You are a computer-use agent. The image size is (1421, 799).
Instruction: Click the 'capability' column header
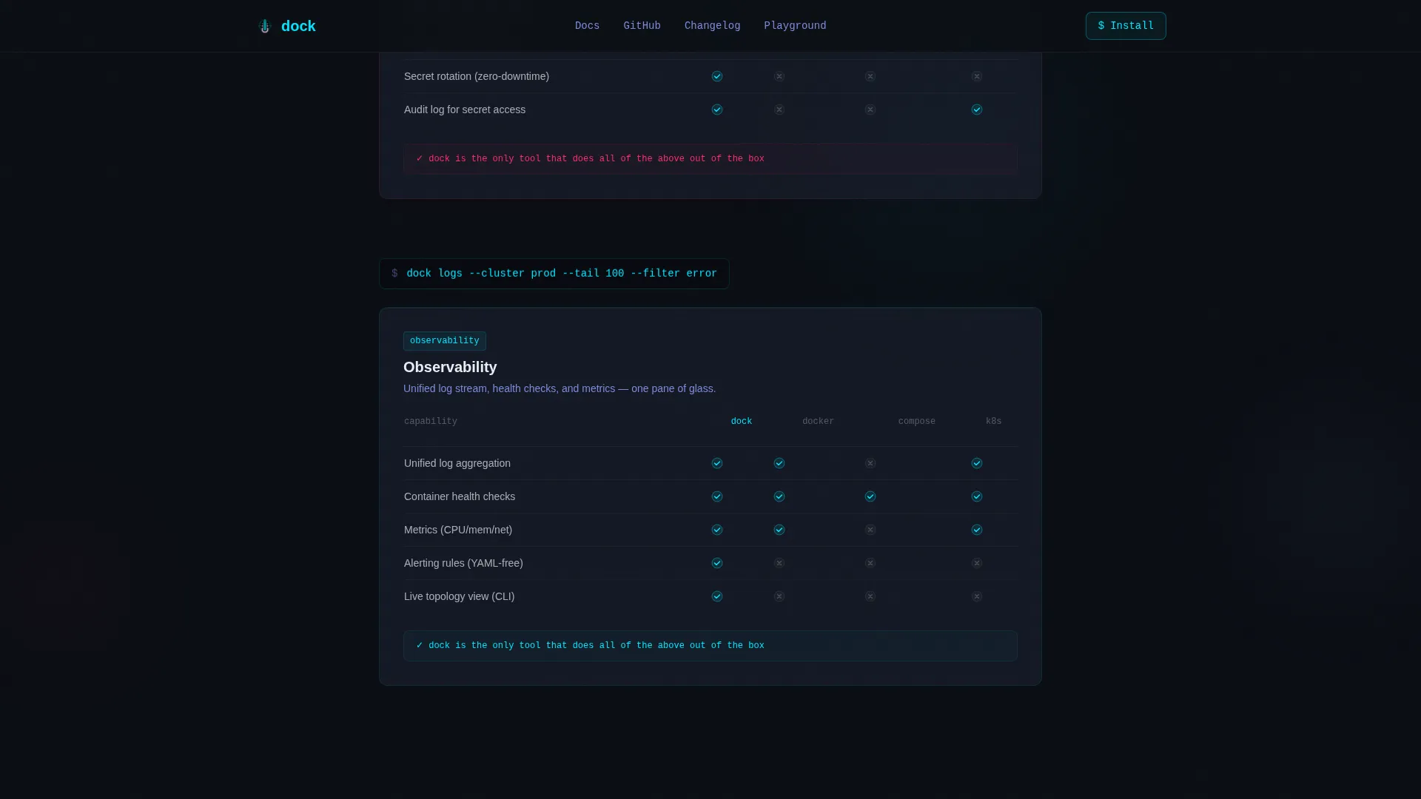pyautogui.click(x=431, y=422)
